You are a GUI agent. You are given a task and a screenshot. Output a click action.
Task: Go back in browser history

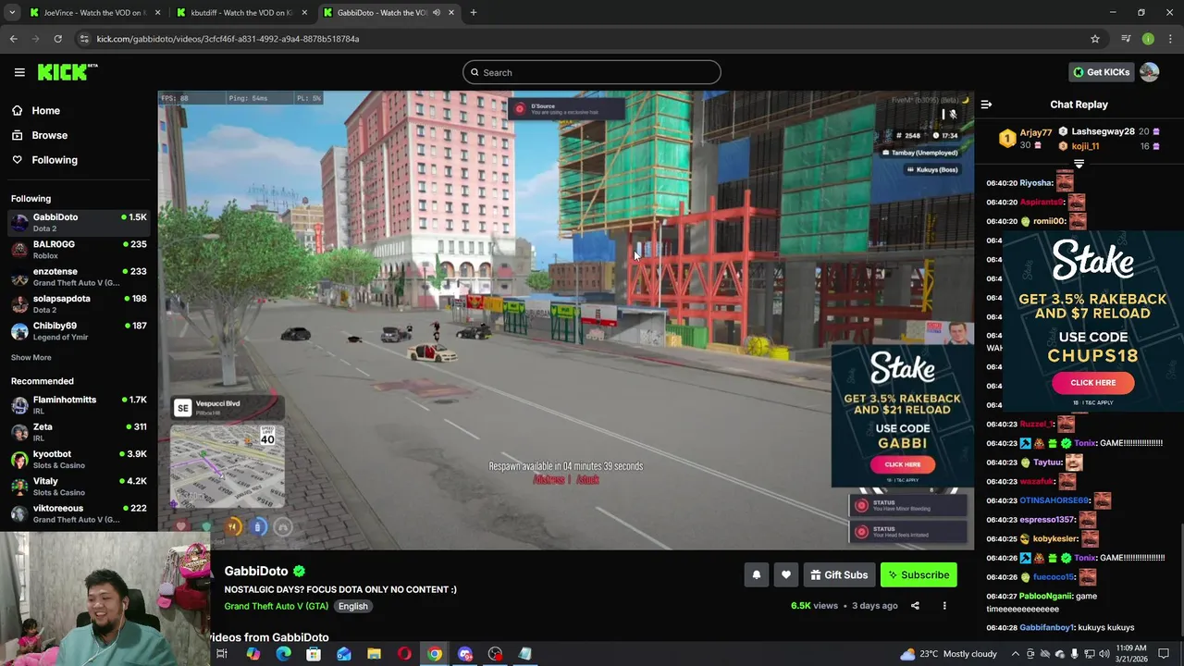(x=13, y=39)
